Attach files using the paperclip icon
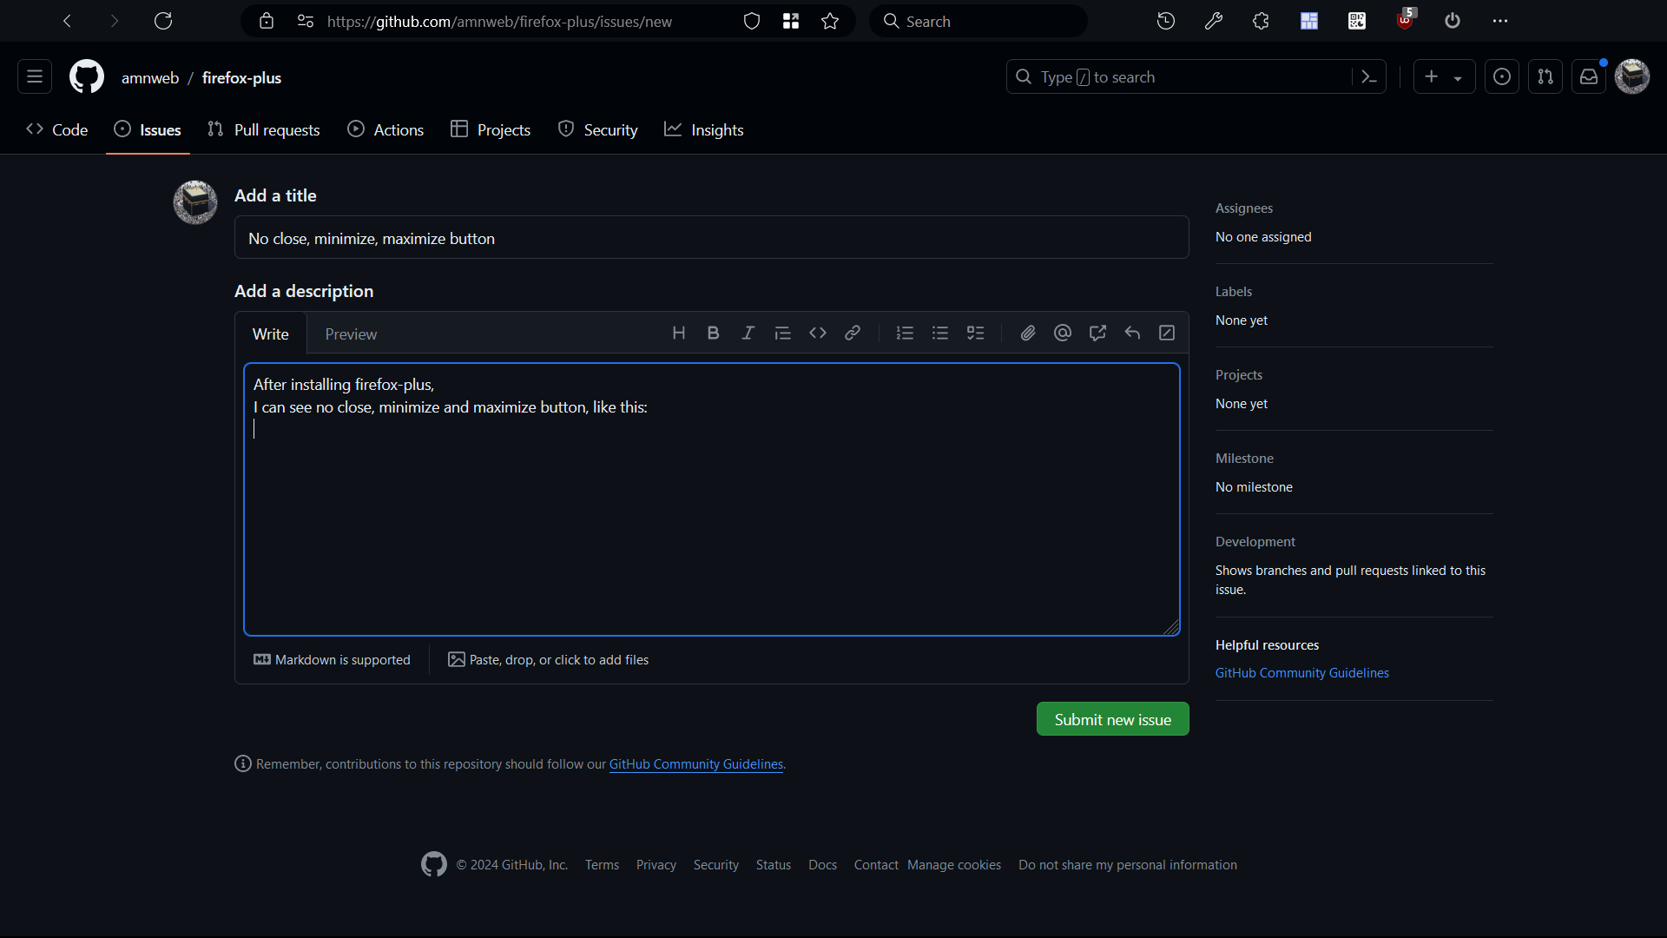 click(1028, 333)
